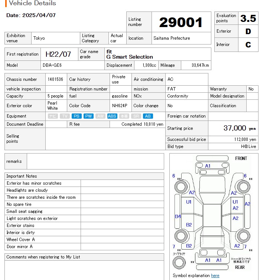This screenshot has width=260, height=280.
Task: Click the greyed-out 本革 leather badge
Action: [x=124, y=116]
